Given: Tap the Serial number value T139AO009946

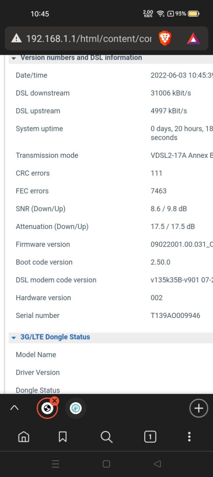Looking at the screenshot, I should coord(175,316).
